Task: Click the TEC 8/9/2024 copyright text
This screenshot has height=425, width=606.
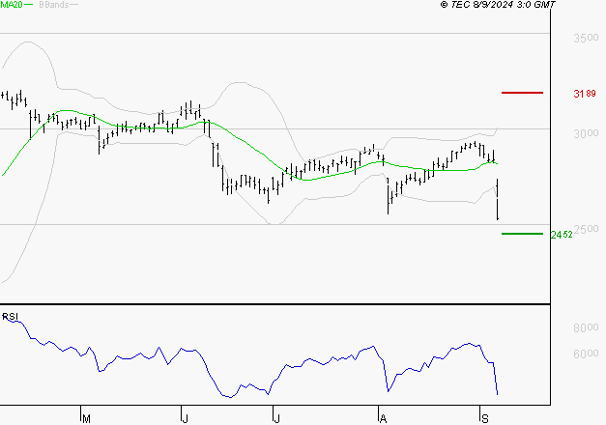Action: pyautogui.click(x=498, y=5)
